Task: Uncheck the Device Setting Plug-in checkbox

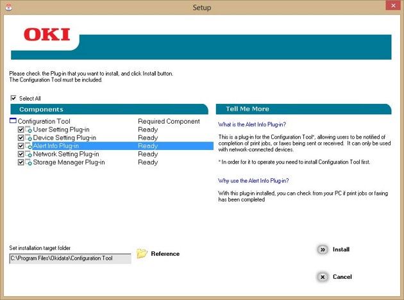Action: [x=21, y=138]
